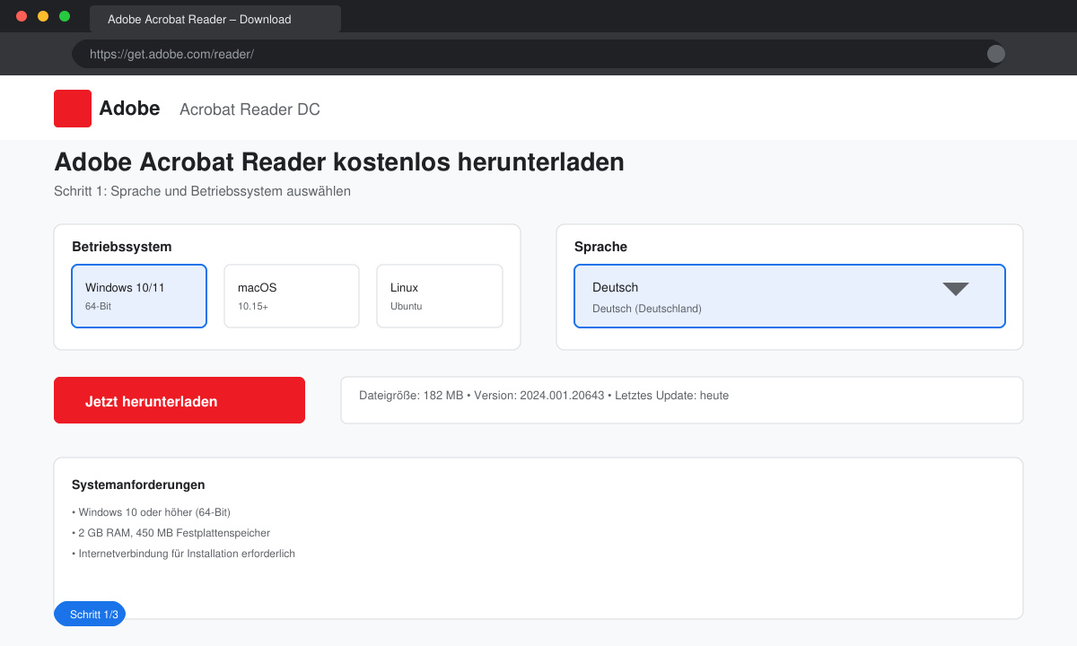1077x646 pixels.
Task: Click the red Adobe logo square
Action: (73, 109)
